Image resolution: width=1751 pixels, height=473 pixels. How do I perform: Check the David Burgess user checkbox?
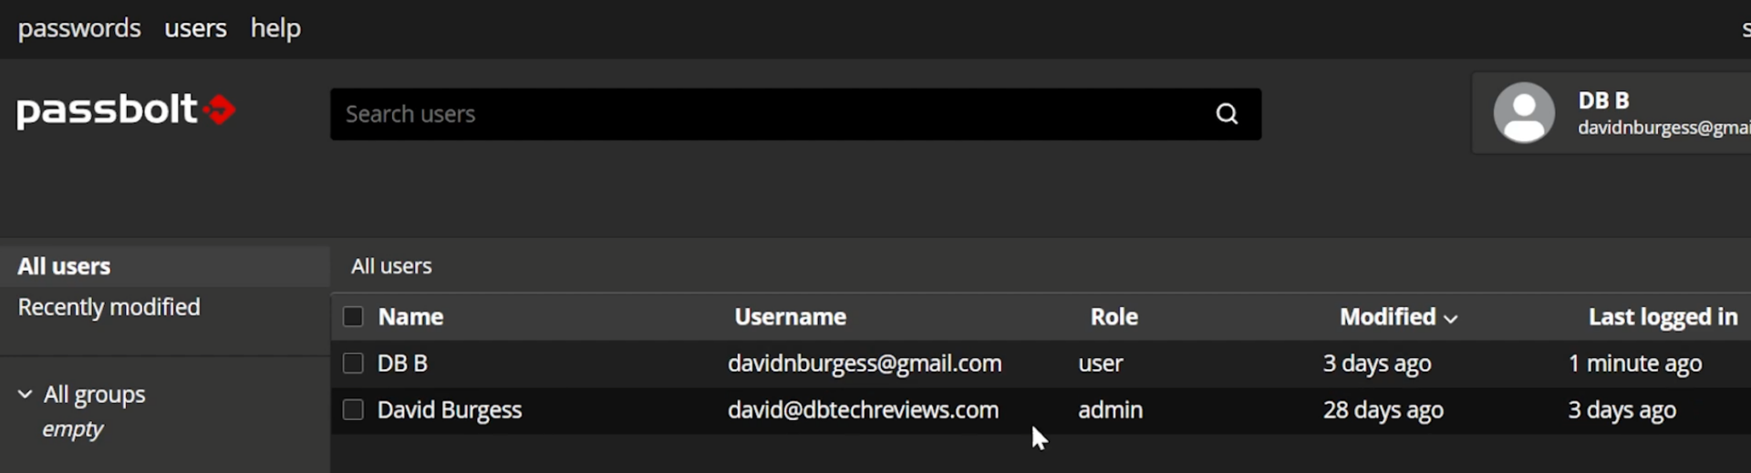(x=353, y=410)
